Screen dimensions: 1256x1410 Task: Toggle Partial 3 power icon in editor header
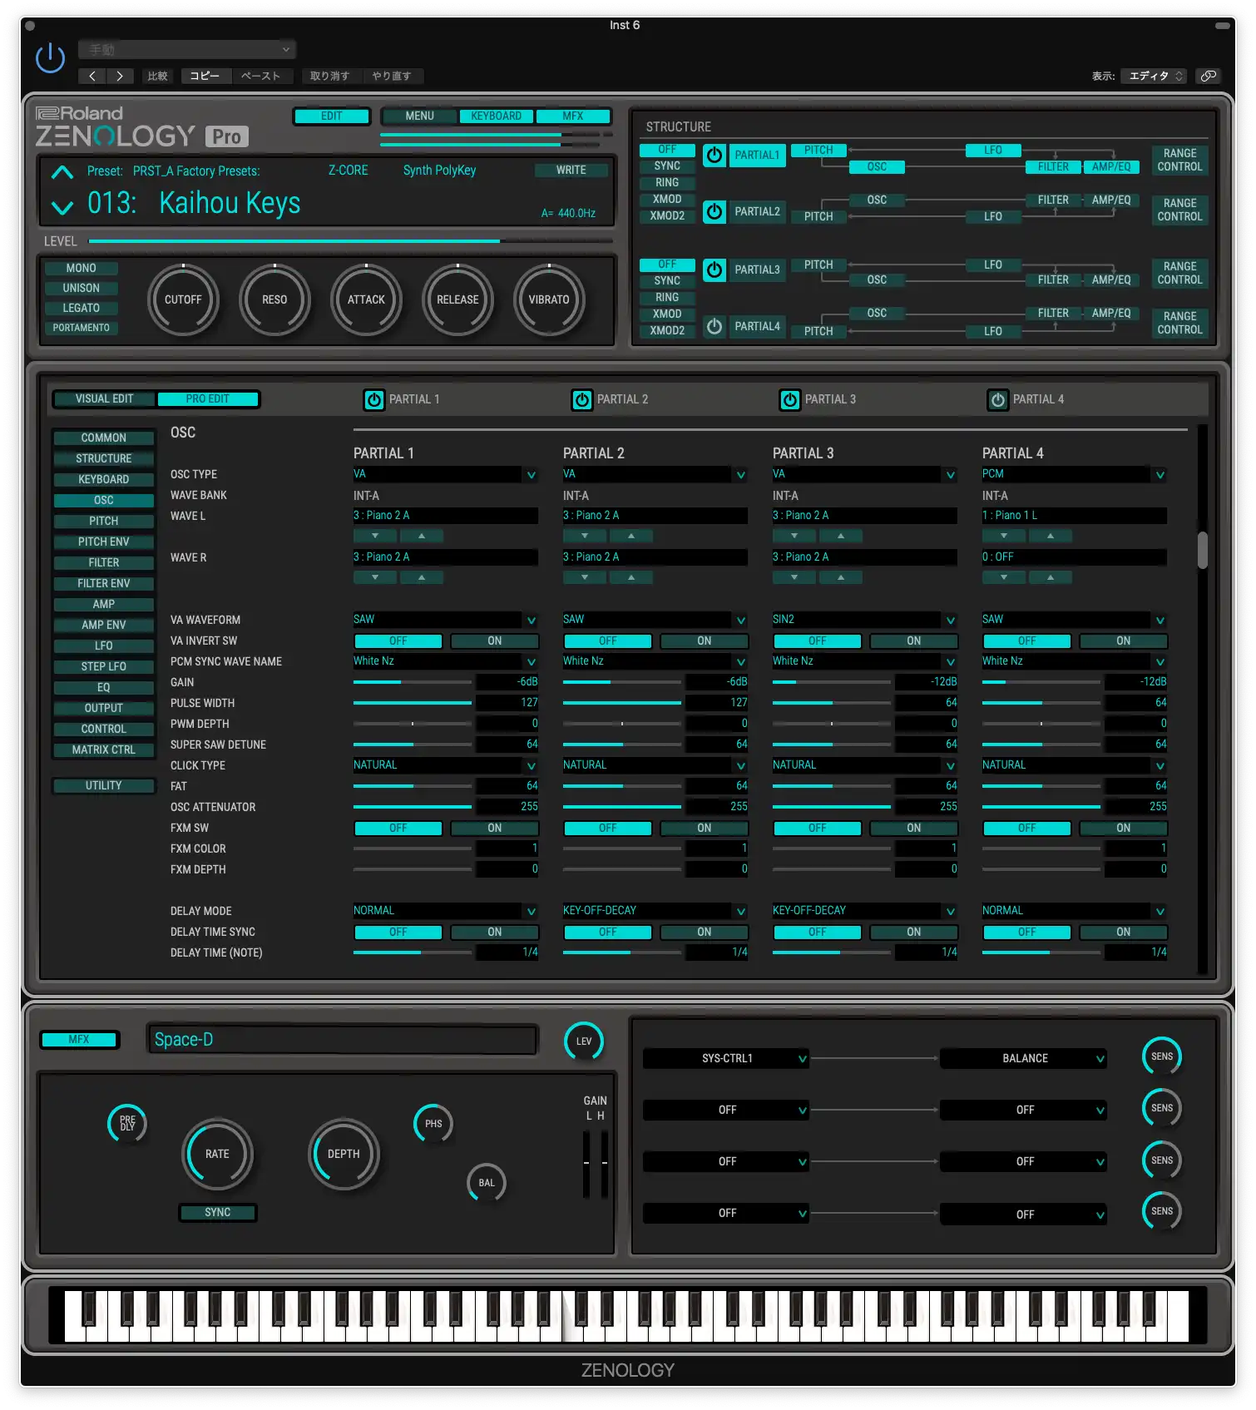(x=789, y=400)
